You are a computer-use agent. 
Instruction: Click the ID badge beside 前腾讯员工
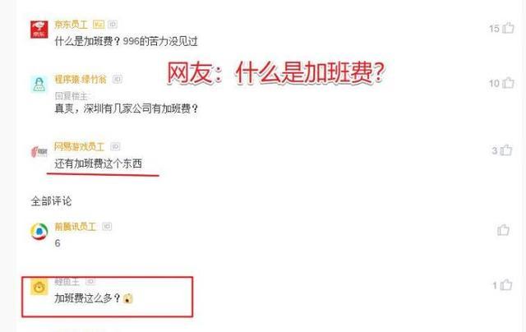pyautogui.click(x=107, y=226)
